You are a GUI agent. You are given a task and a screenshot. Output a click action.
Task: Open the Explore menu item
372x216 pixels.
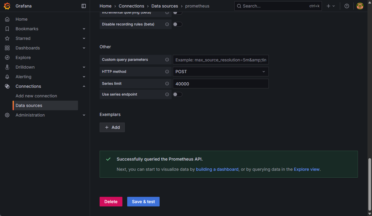(23, 58)
